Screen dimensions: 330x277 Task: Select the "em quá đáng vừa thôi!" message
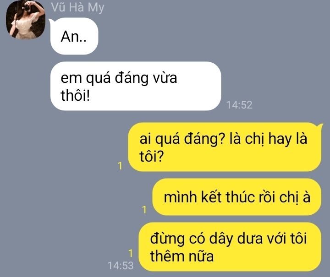click(136, 86)
